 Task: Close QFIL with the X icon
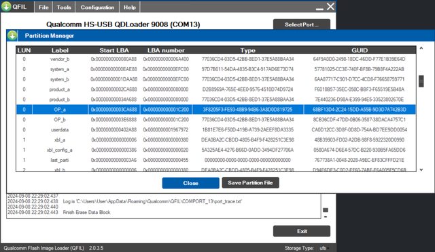pyautogui.click(x=330, y=6)
